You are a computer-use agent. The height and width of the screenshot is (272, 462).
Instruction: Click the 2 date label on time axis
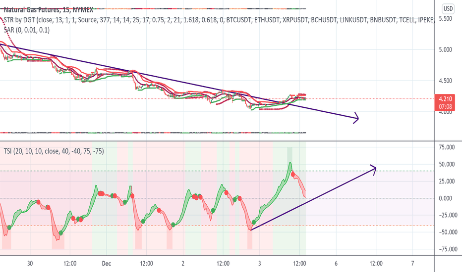183,264
